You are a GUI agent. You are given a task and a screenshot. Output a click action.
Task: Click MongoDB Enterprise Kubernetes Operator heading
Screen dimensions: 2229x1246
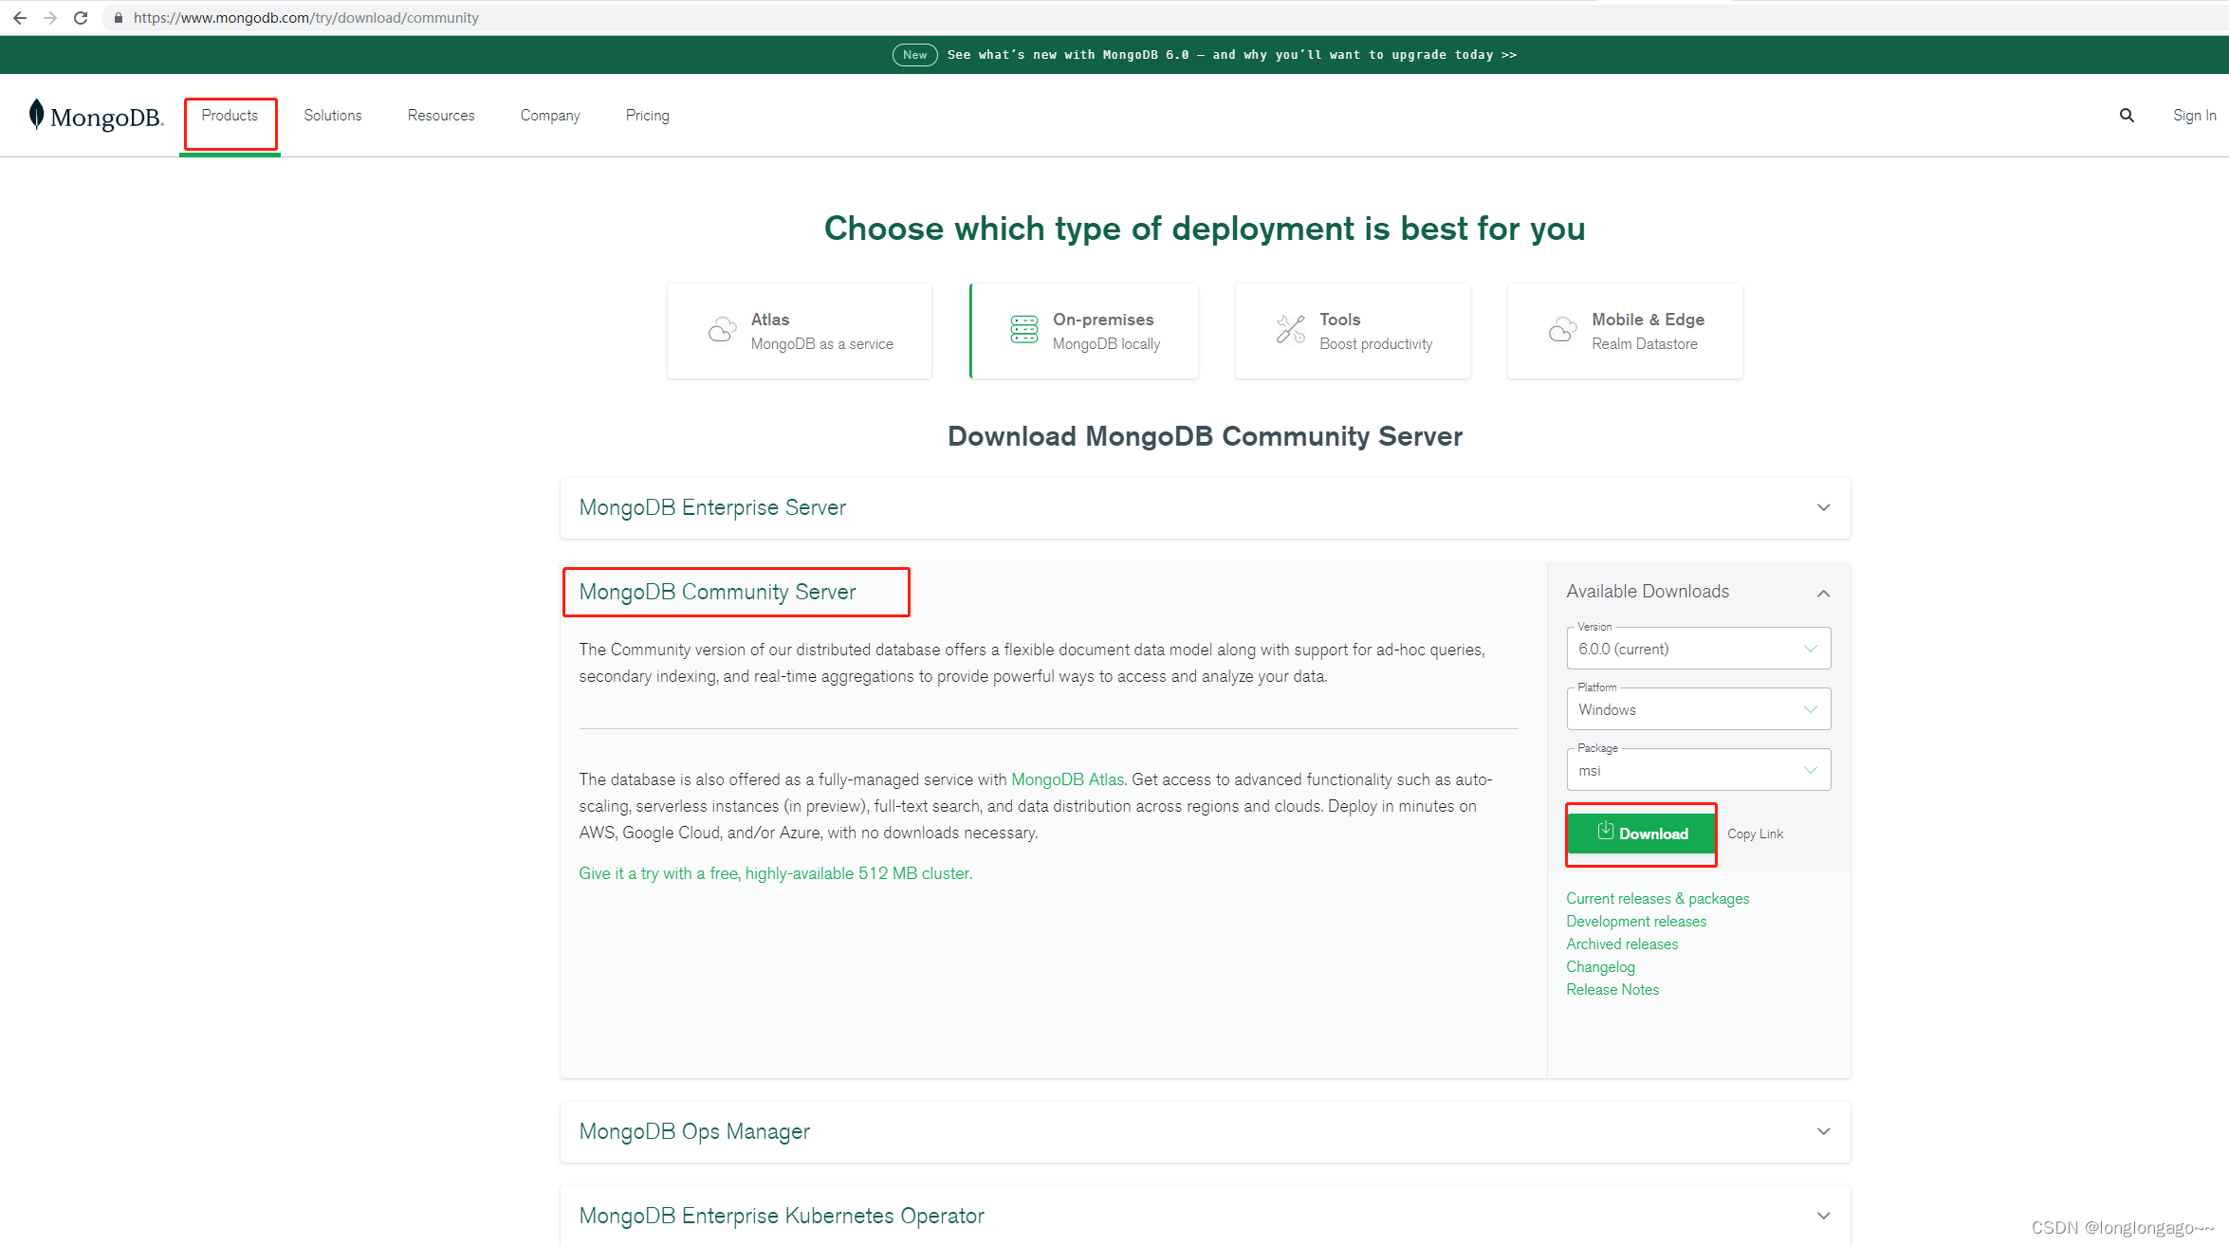[x=782, y=1216]
